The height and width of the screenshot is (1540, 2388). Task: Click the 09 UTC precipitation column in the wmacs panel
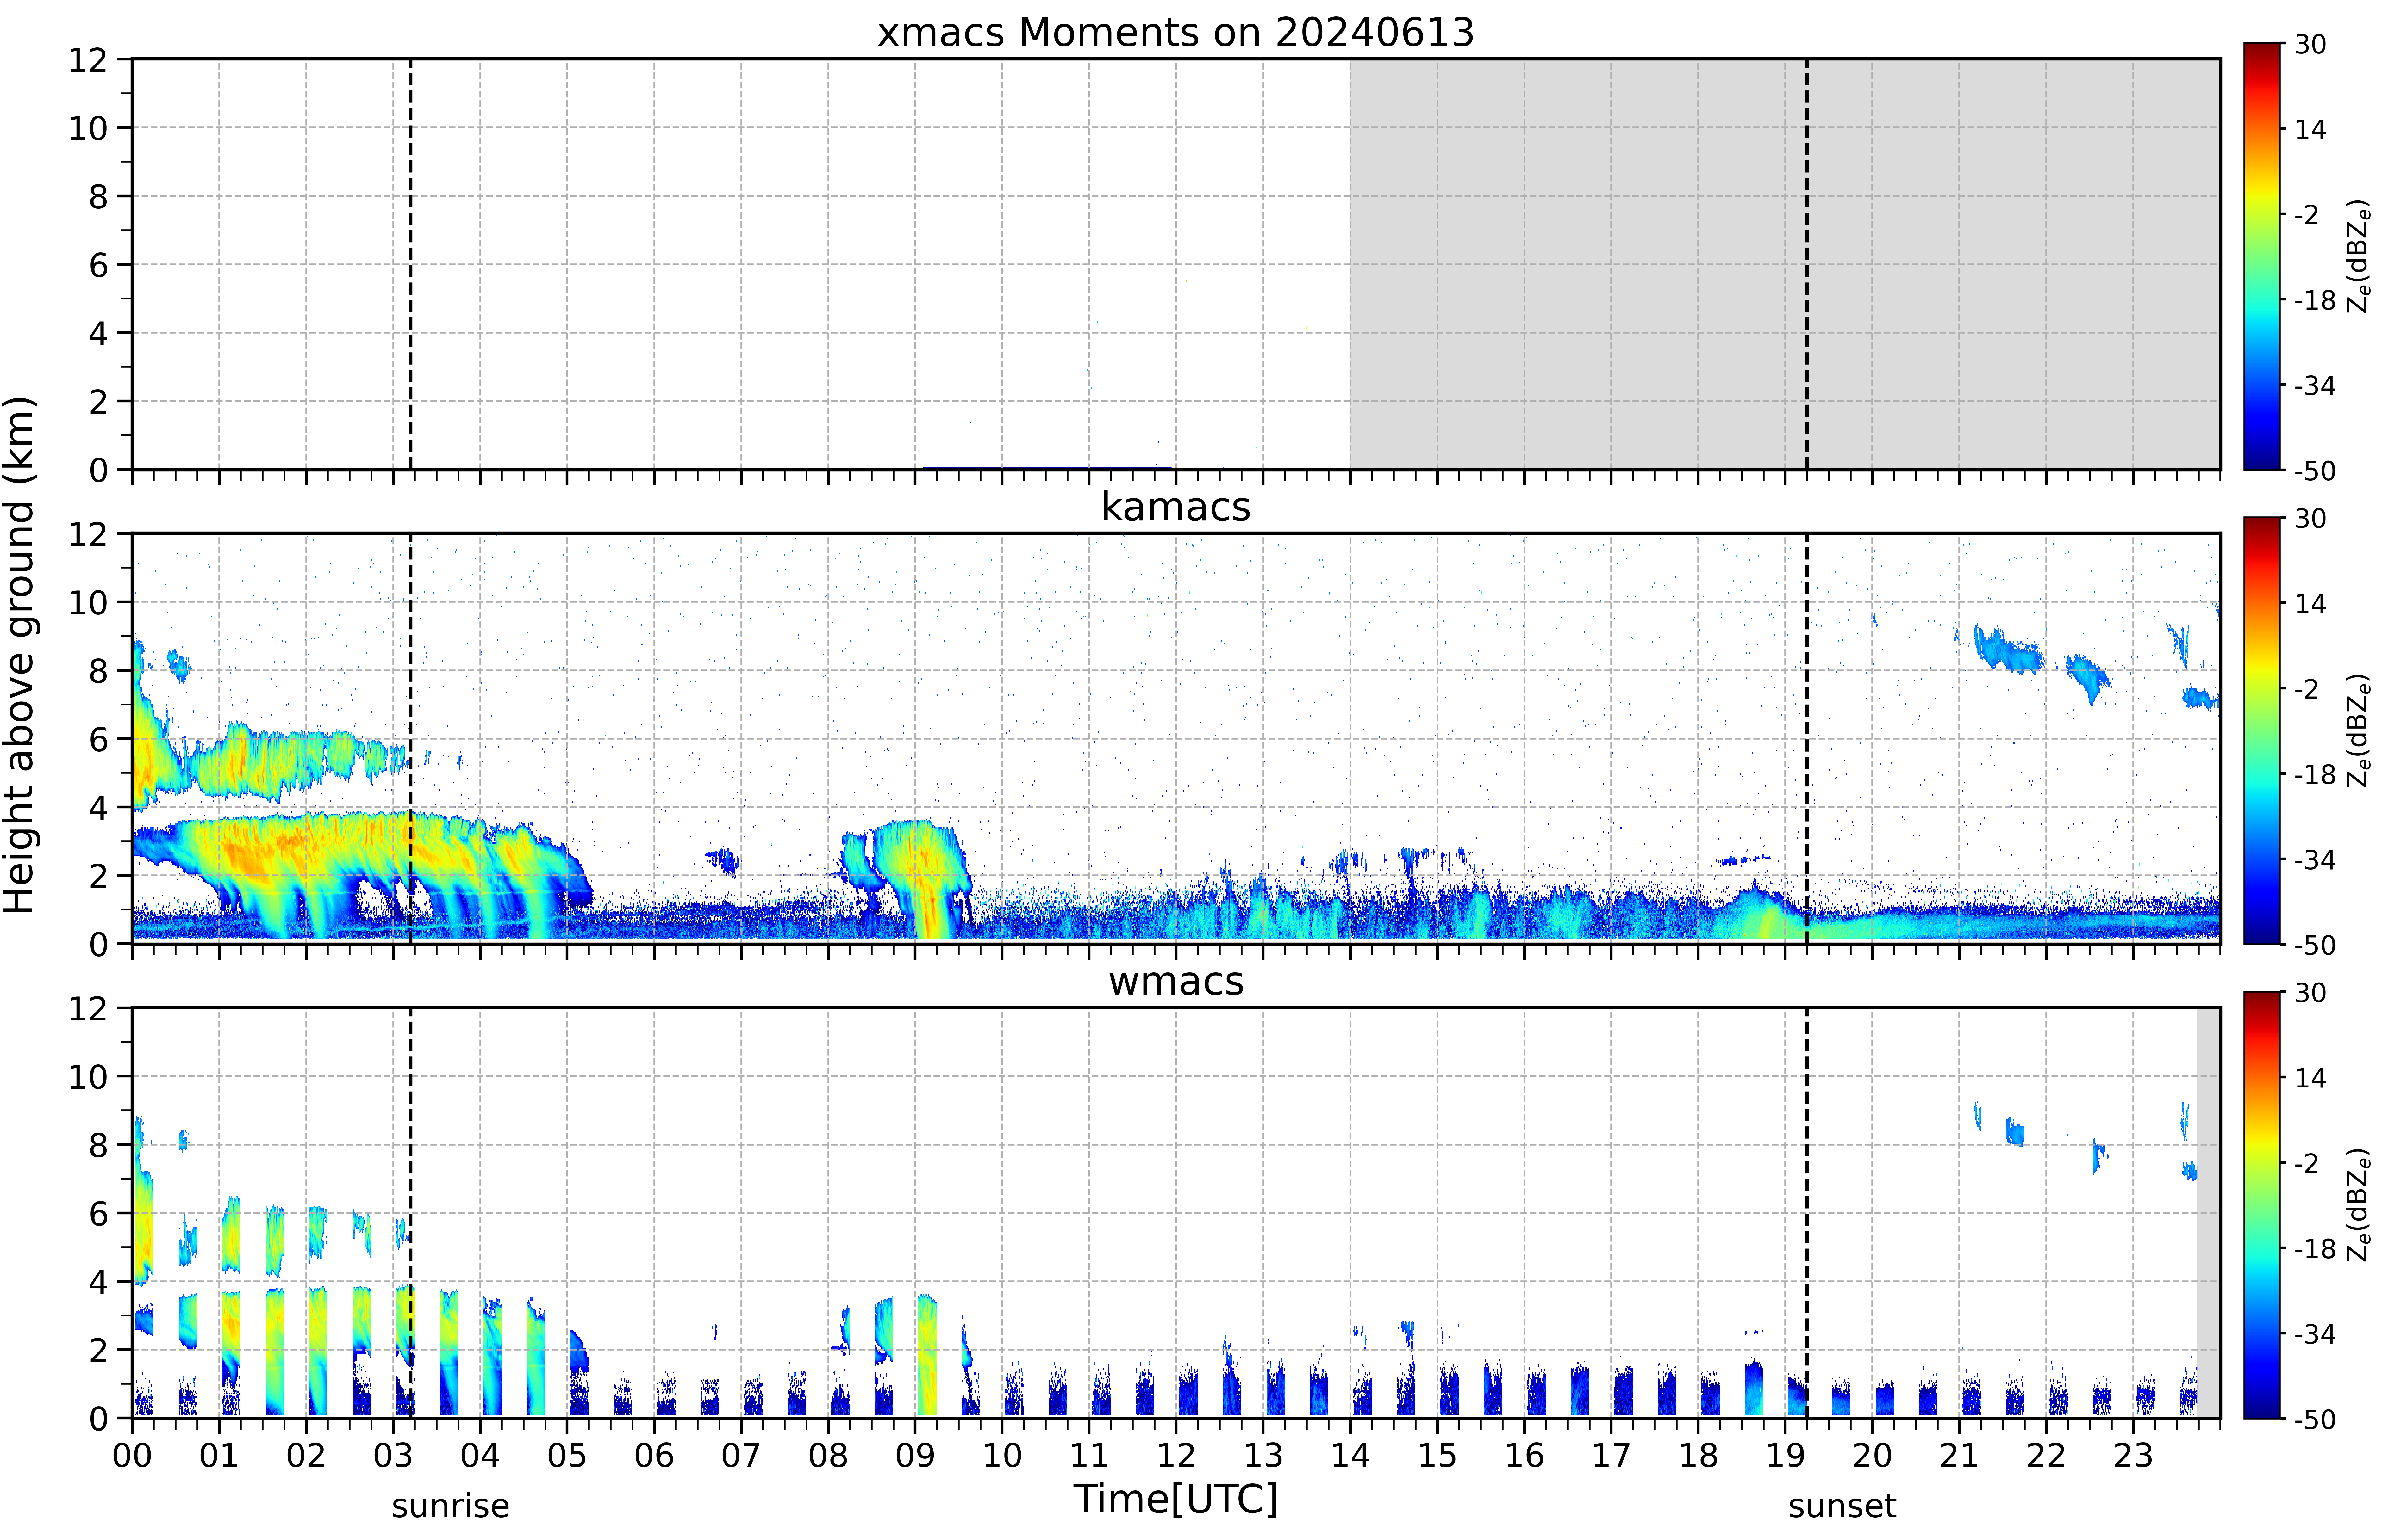927,1355
